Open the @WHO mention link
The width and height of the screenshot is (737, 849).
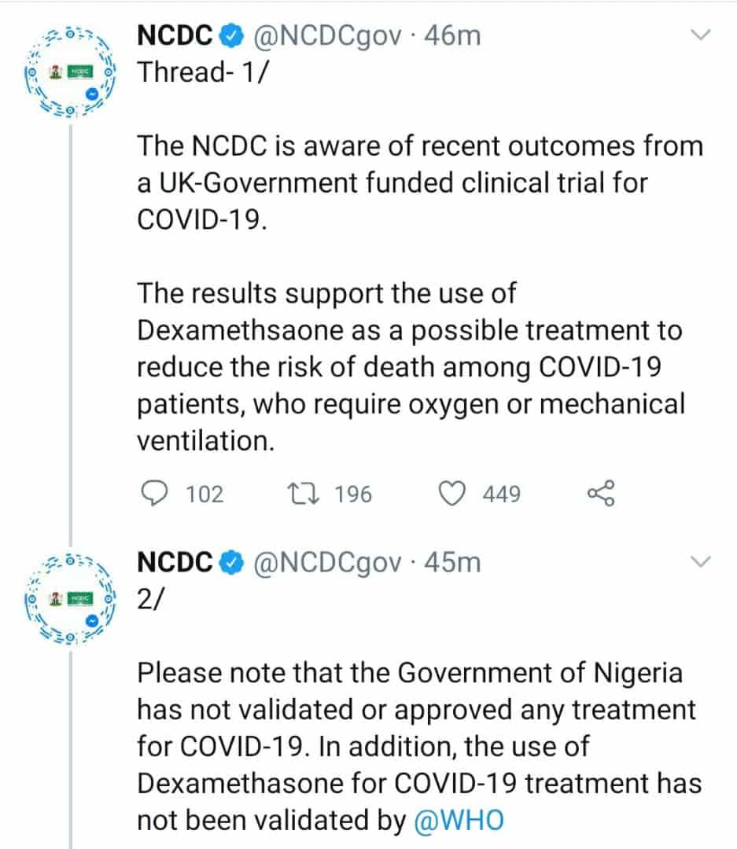click(x=459, y=820)
